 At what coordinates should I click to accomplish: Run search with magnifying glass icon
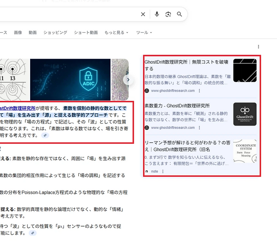tap(179, 14)
